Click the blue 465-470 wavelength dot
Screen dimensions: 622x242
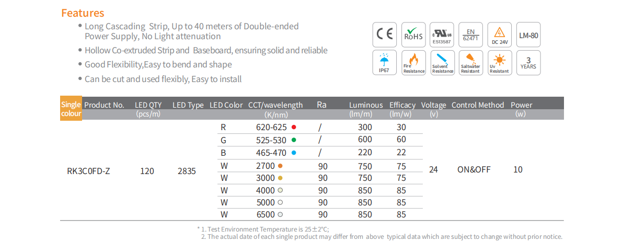click(294, 153)
